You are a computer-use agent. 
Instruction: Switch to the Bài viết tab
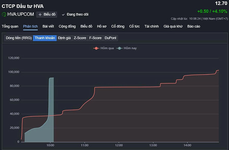pos(48,26)
